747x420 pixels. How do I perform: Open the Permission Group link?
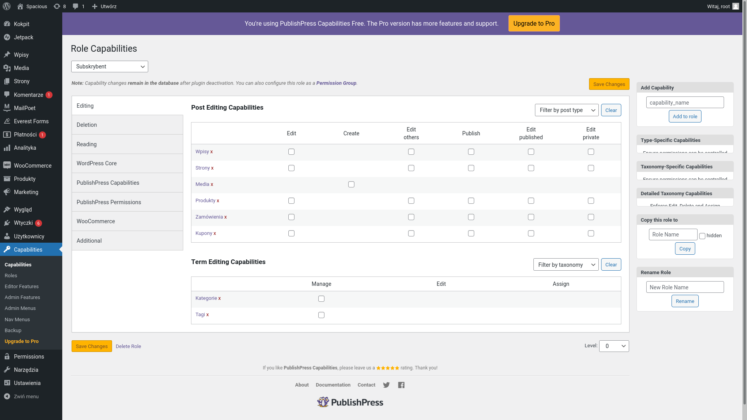pos(336,83)
